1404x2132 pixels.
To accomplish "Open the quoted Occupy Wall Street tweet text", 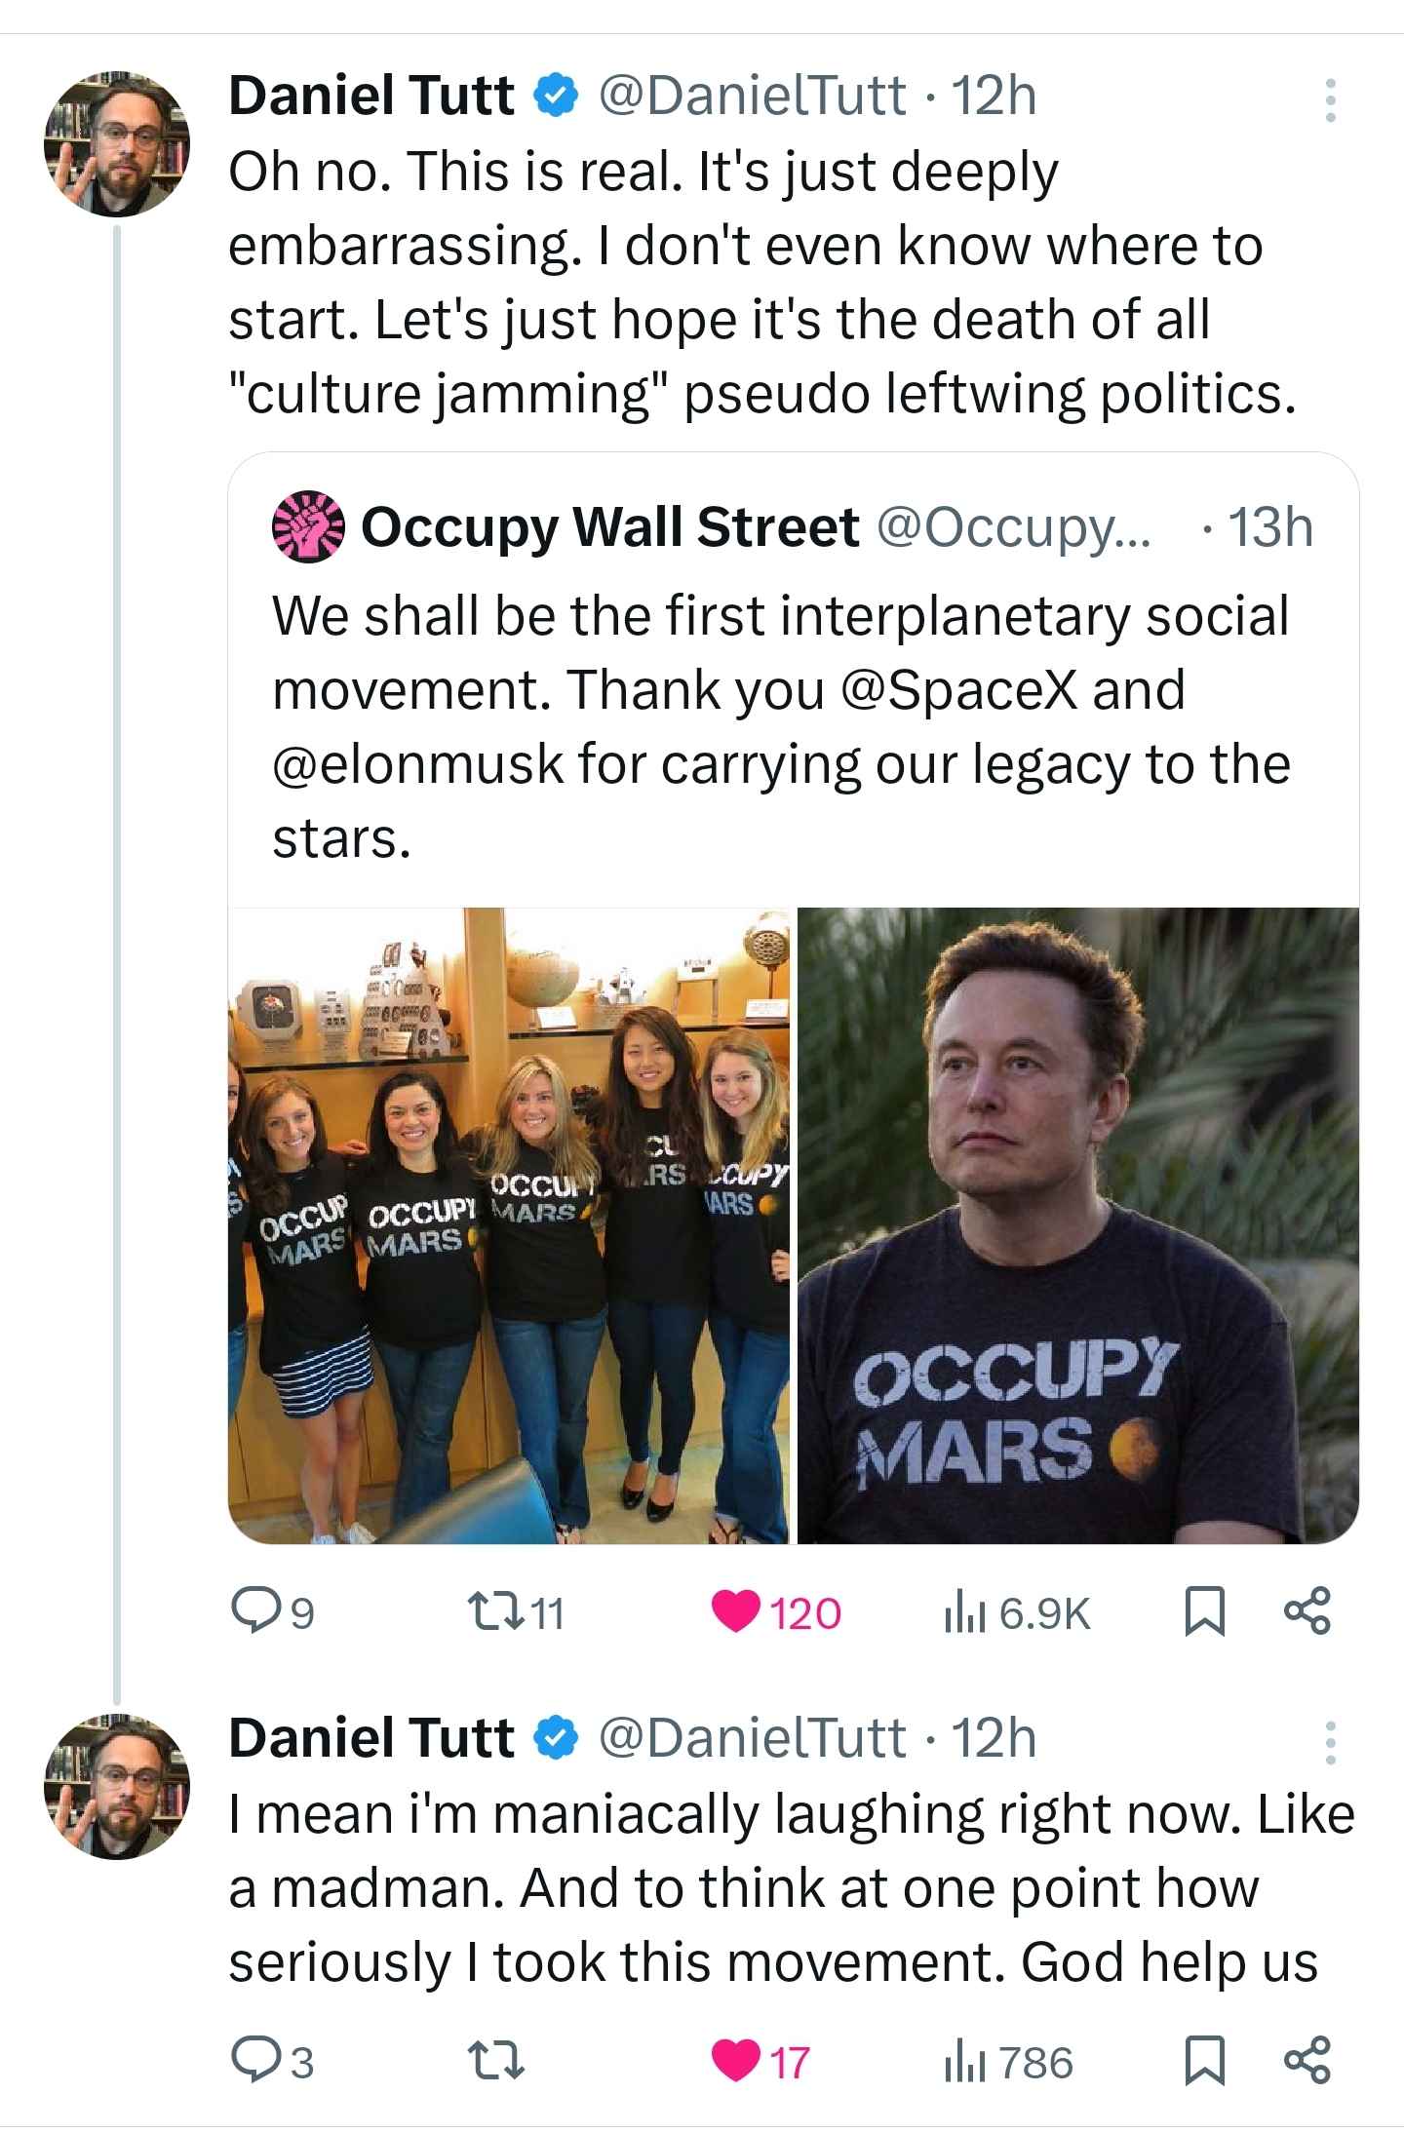I will pos(781,726).
